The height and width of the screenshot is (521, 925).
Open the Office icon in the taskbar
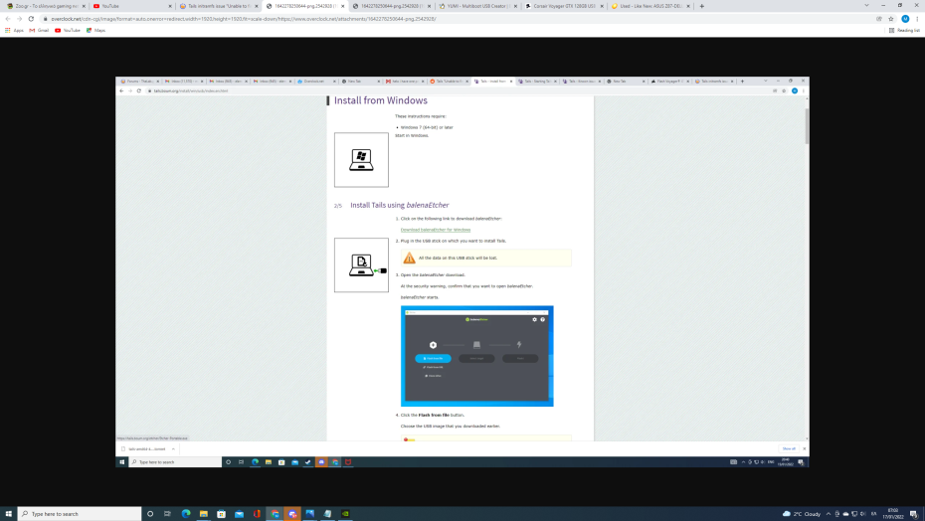point(257,514)
